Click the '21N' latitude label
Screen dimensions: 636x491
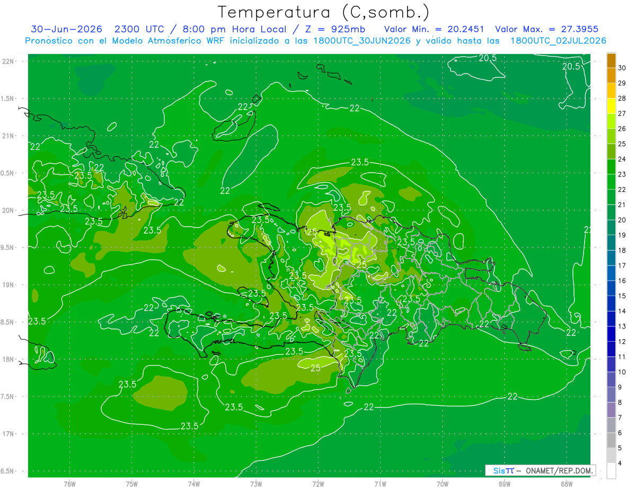click(7, 136)
